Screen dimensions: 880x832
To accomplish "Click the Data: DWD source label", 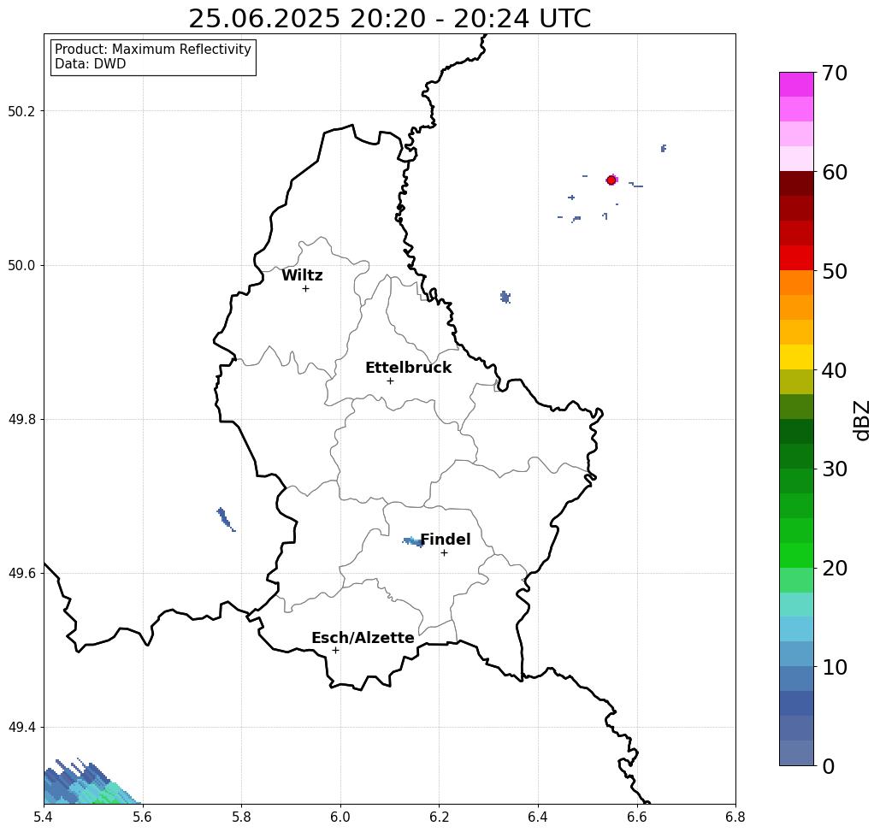I will point(91,64).
